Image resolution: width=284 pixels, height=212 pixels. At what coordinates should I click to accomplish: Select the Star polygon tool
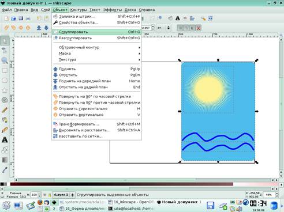(5, 90)
